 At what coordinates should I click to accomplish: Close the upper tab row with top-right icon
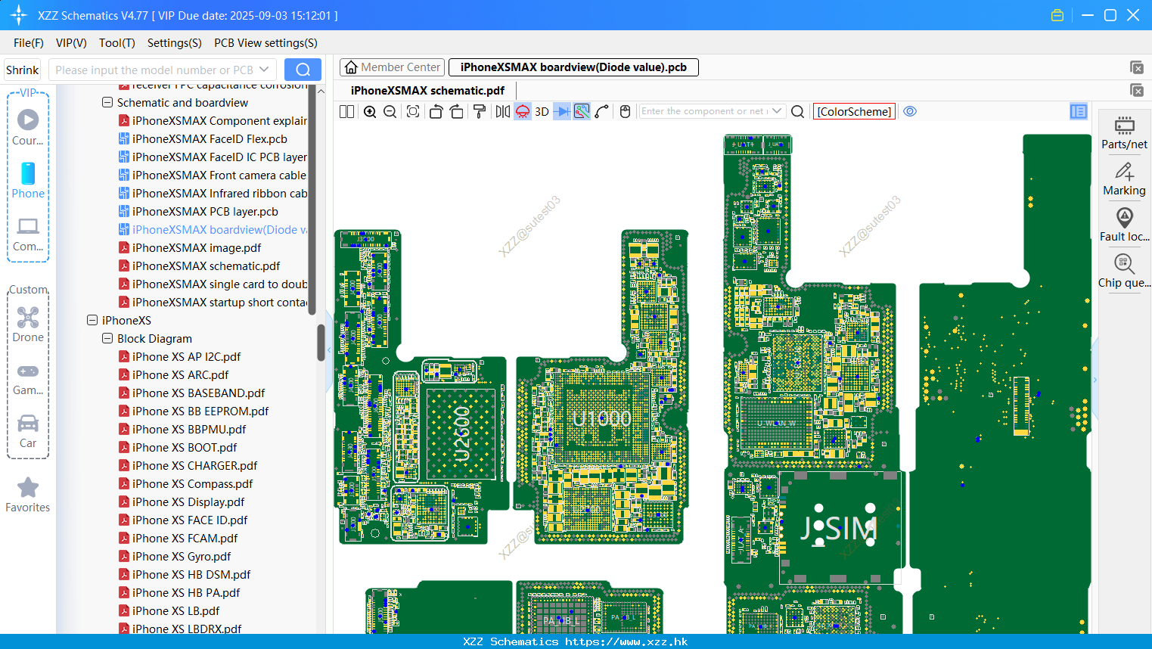(x=1136, y=67)
